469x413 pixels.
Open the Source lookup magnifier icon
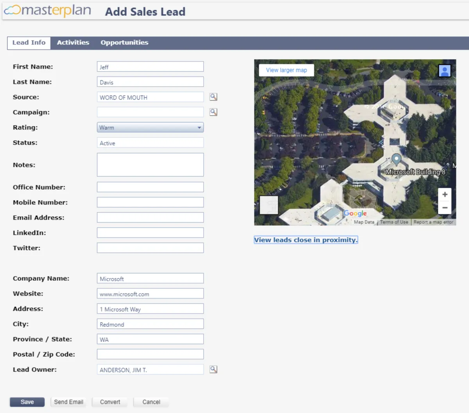coord(213,97)
